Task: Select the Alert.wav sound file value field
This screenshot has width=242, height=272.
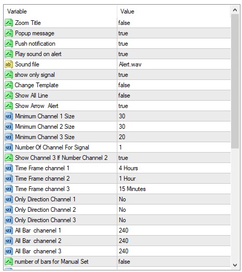Action: pyautogui.click(x=174, y=64)
